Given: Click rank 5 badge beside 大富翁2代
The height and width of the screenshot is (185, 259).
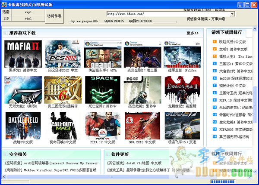Looking at the screenshot, I should 215,71.
